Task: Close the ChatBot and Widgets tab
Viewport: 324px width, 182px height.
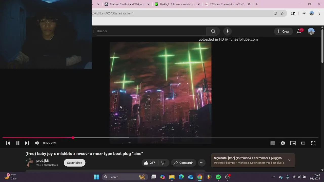Action: 149,4
